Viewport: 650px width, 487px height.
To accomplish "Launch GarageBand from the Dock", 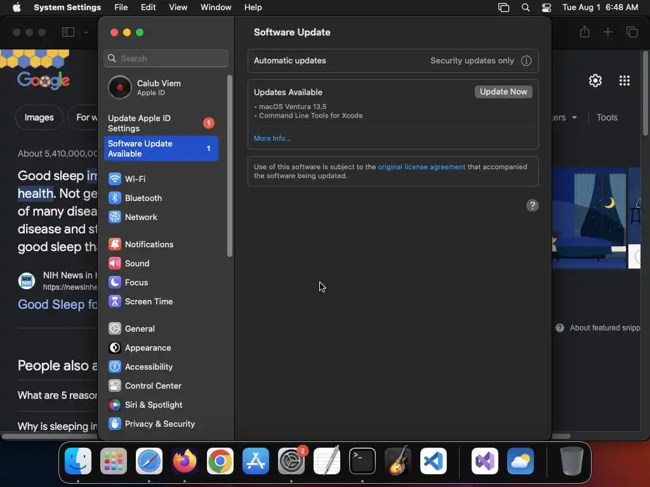I will (398, 461).
